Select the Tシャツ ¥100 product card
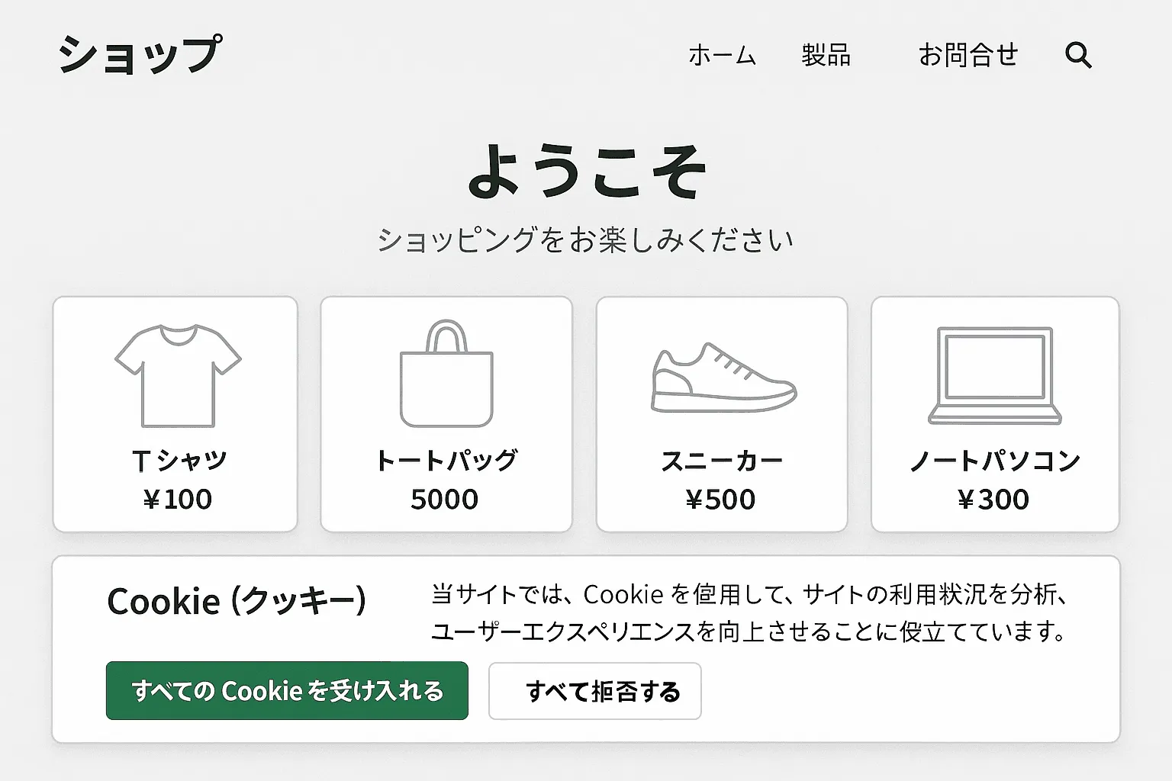Viewport: 1172px width, 781px height. [x=174, y=414]
